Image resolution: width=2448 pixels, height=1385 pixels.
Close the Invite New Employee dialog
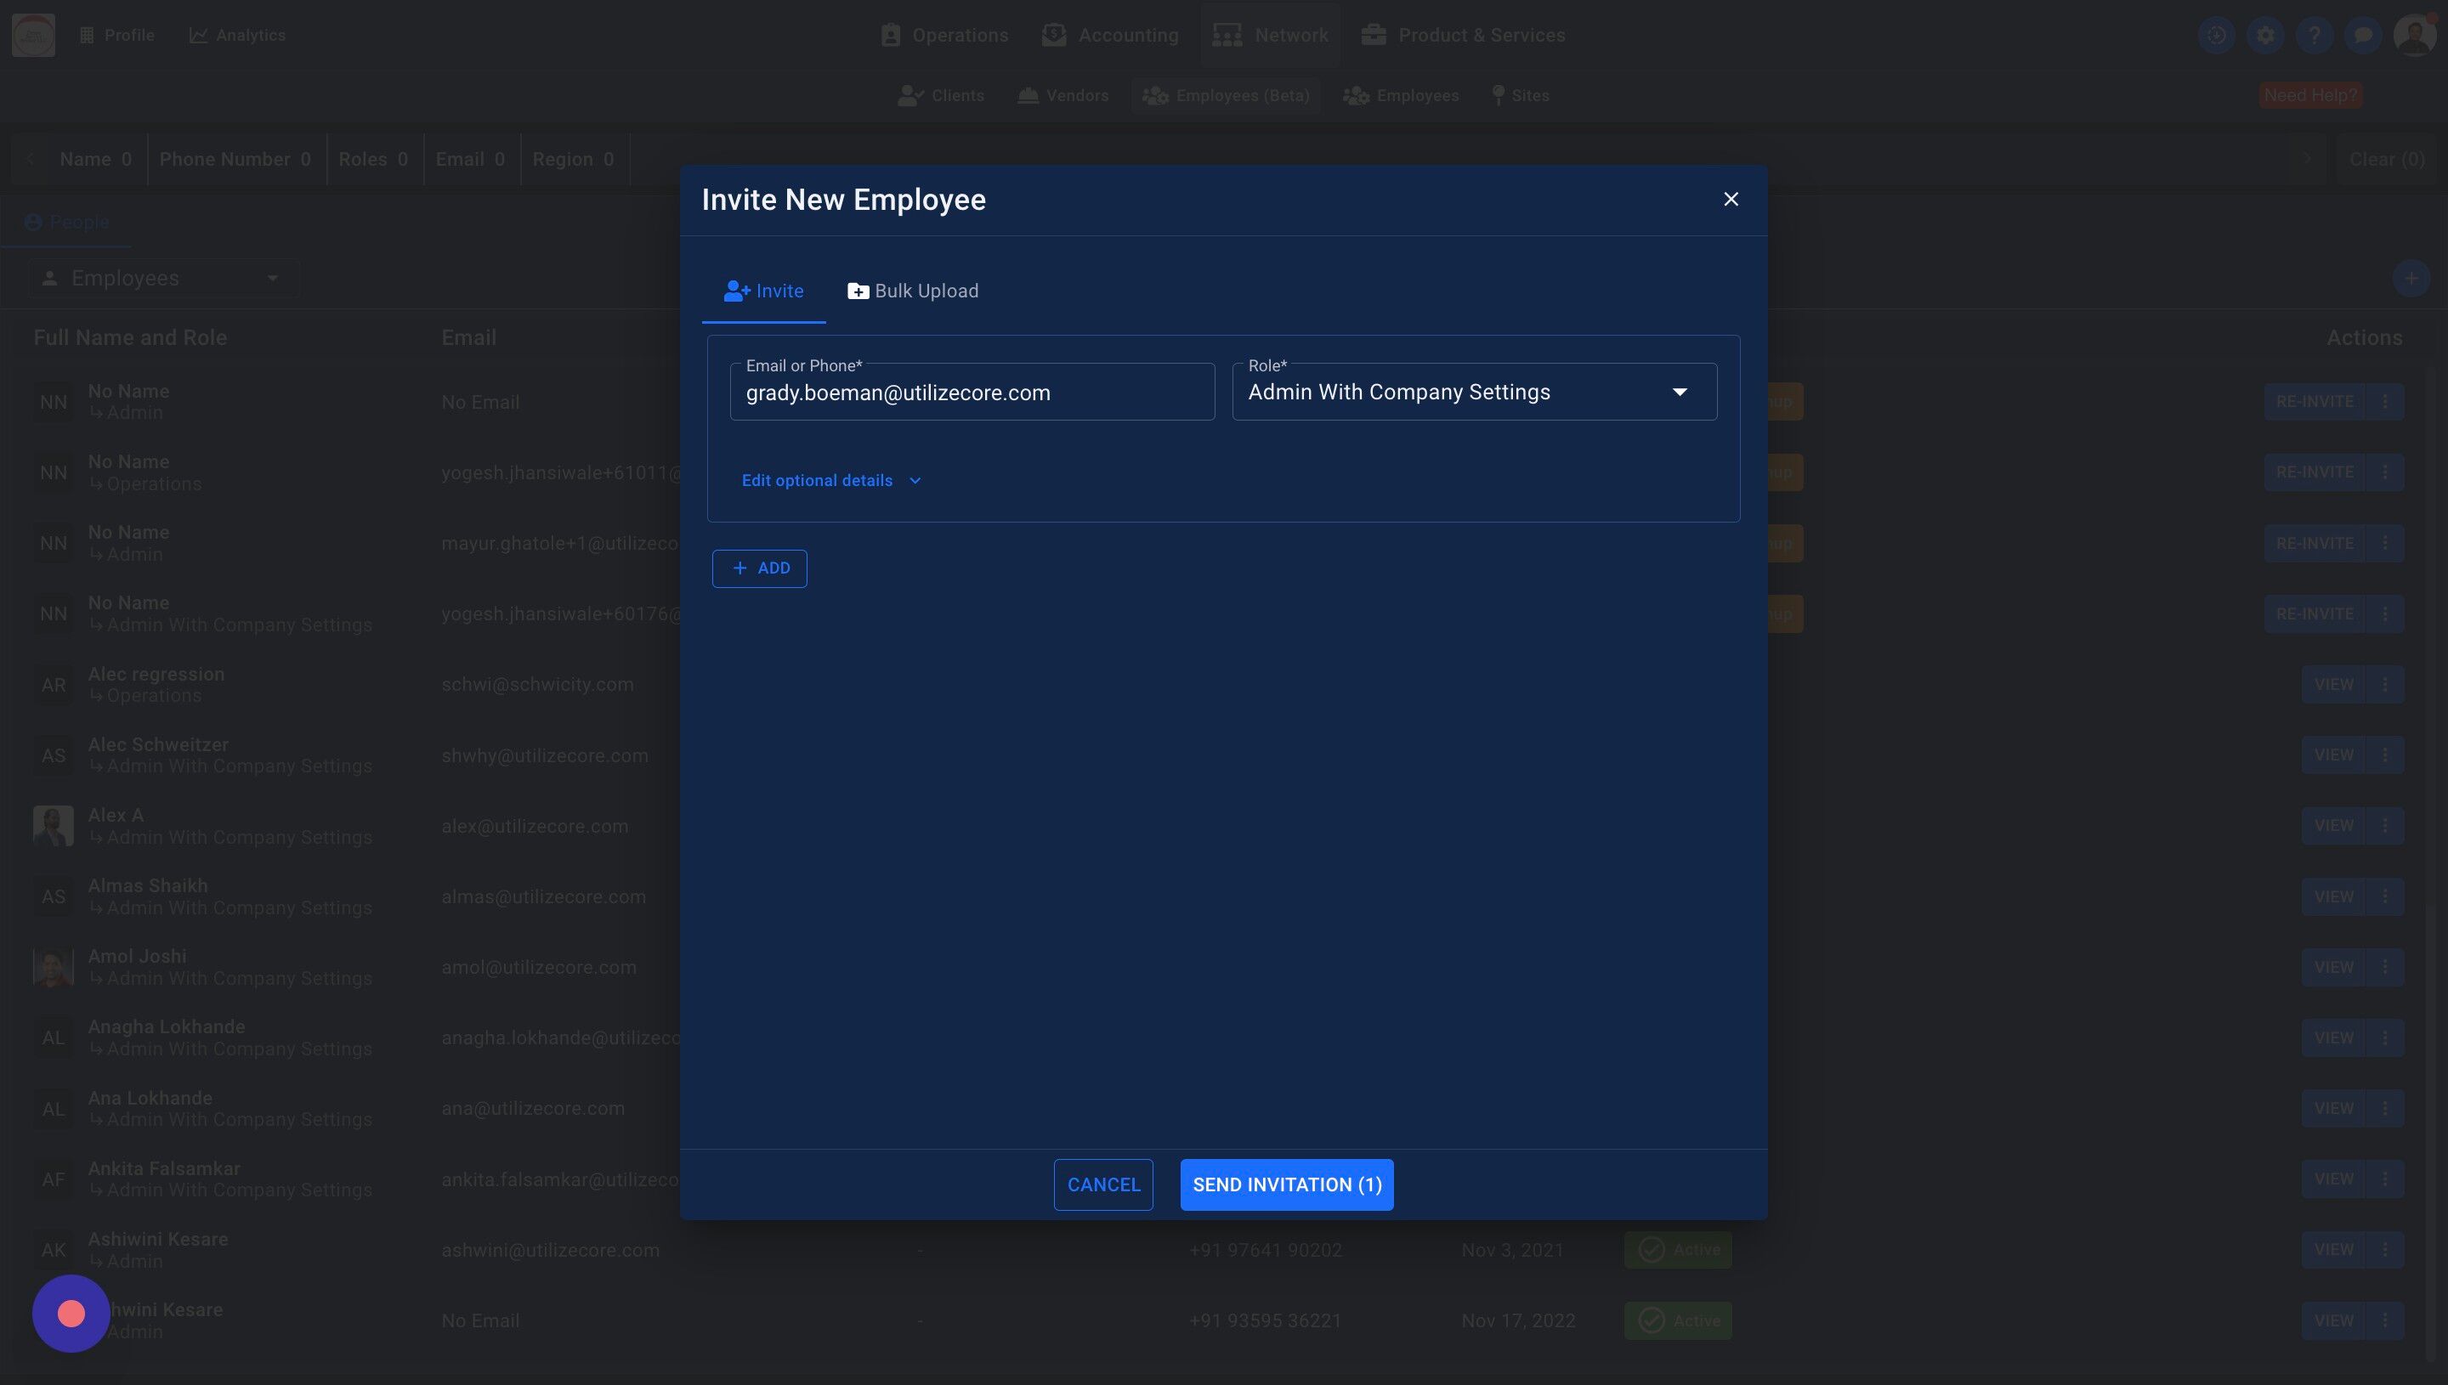click(x=1731, y=199)
